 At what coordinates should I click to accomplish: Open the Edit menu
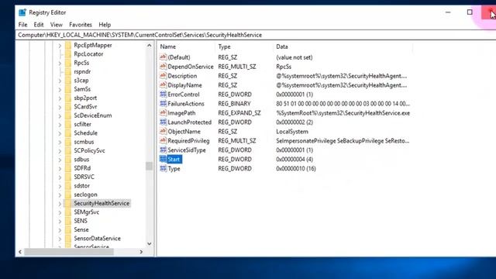pos(39,25)
